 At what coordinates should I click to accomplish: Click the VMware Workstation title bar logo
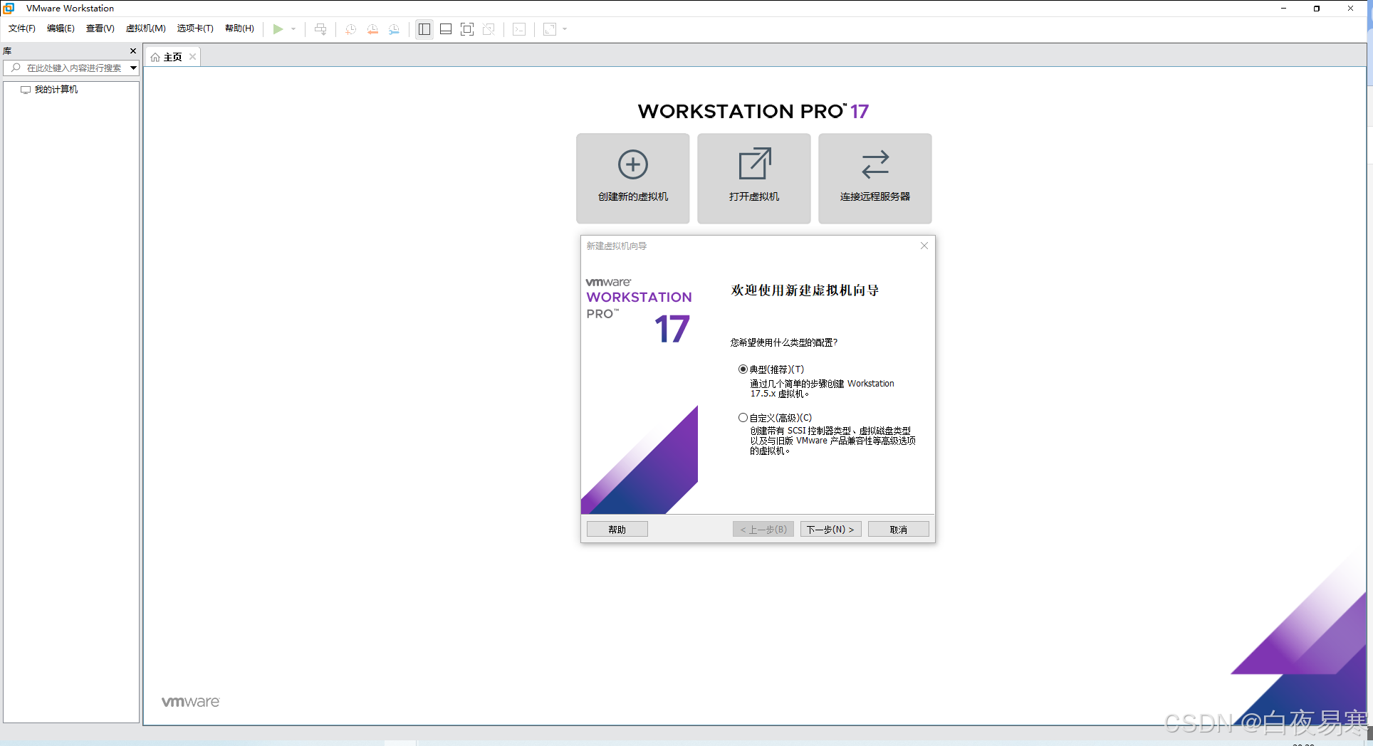pos(9,8)
